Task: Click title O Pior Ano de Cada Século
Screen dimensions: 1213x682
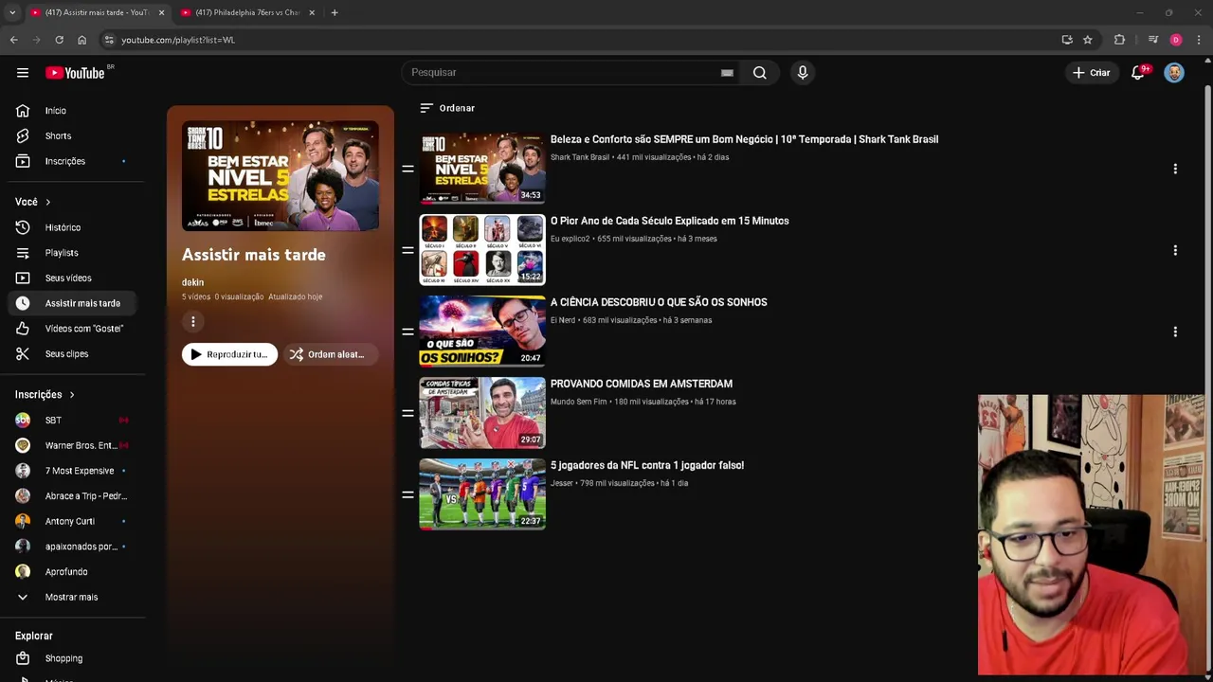Action: [x=670, y=221]
